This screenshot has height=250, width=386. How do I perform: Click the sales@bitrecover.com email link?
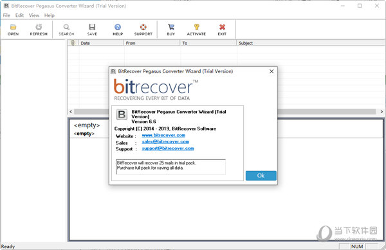[165, 141]
